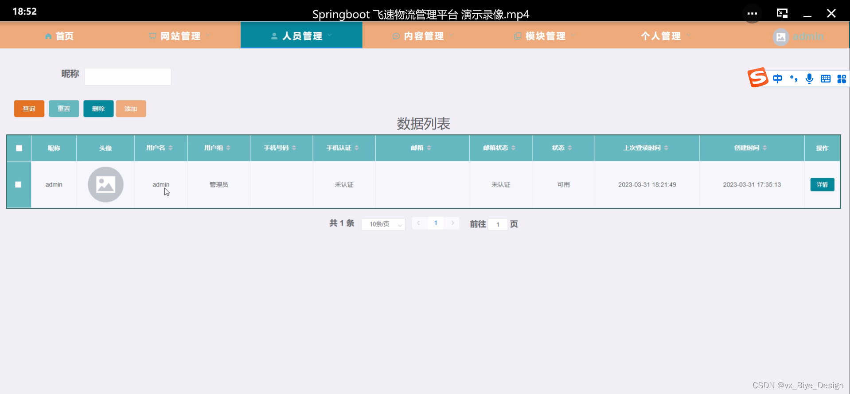Sort by 手机号码 column arrows
This screenshot has height=394, width=850.
click(x=294, y=148)
